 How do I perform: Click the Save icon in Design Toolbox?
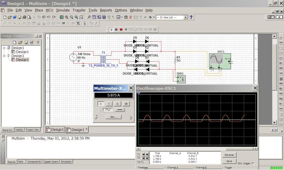point(26,42)
